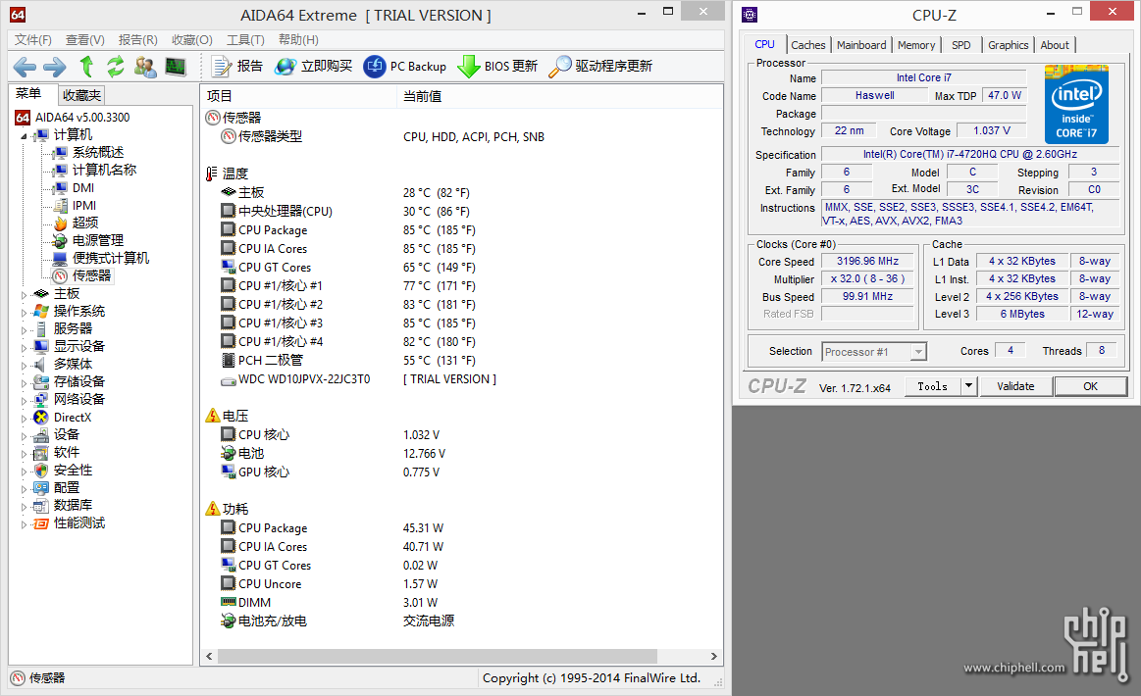Click the 项目 column header
This screenshot has height=696, width=1141.
pos(297,96)
